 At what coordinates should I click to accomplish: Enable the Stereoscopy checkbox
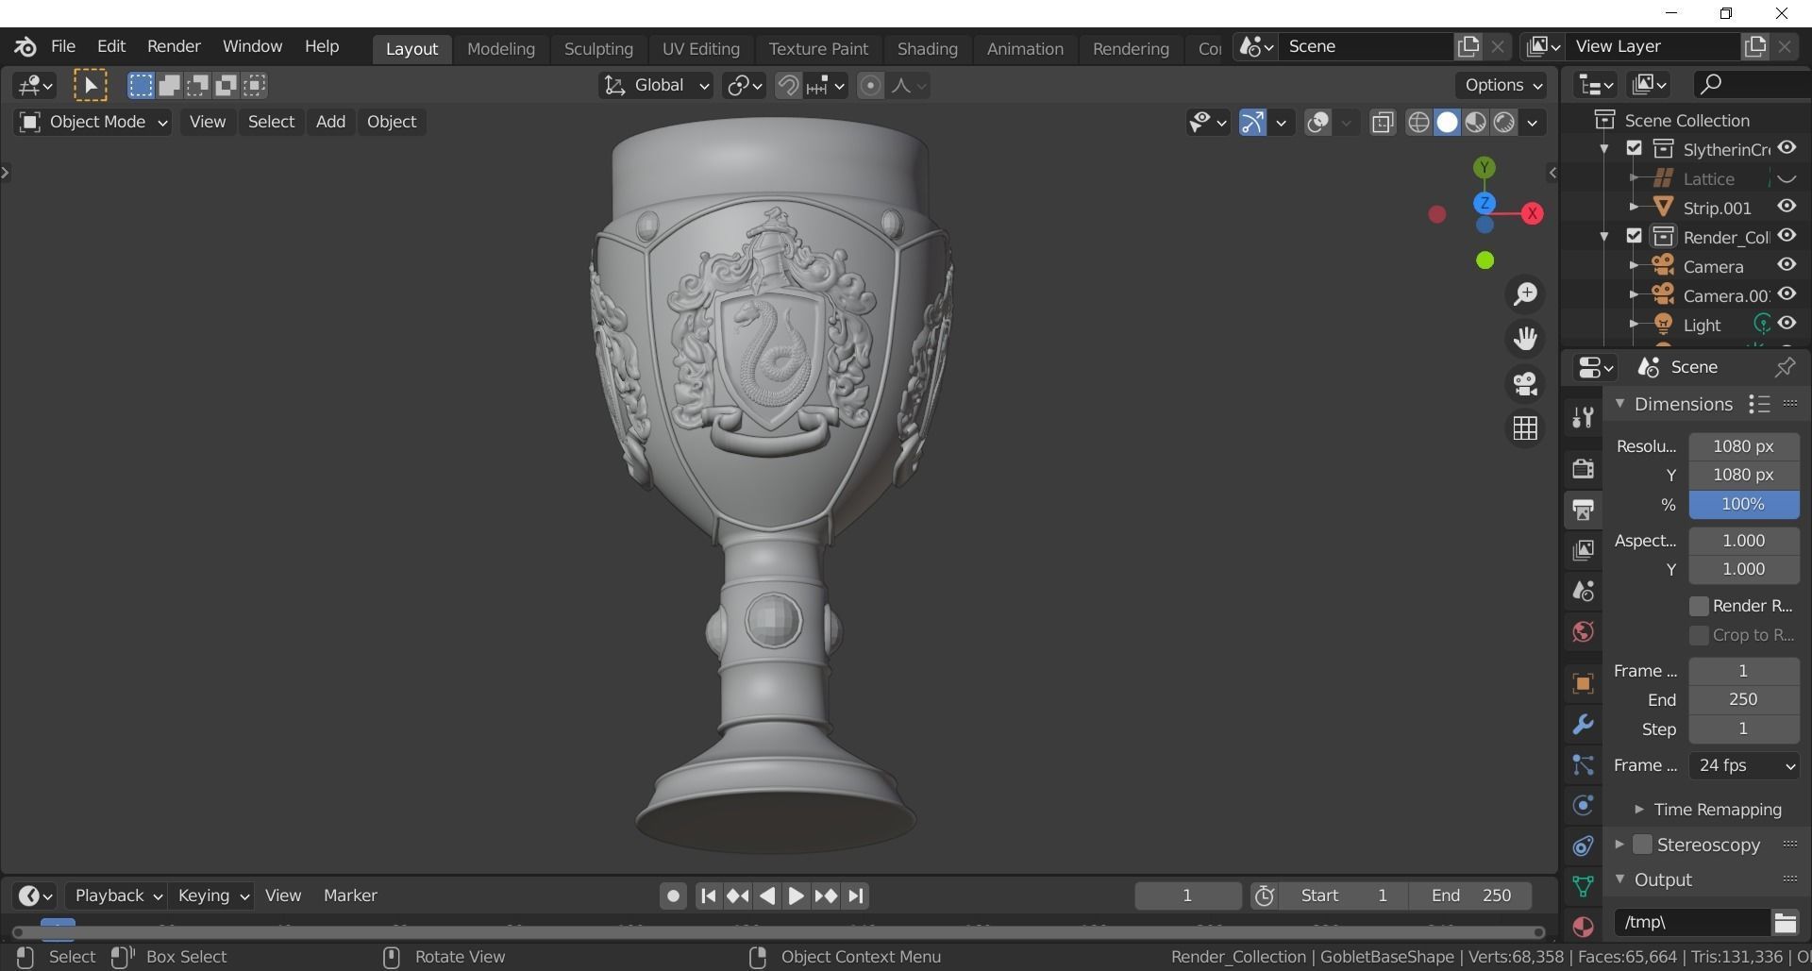click(1642, 845)
